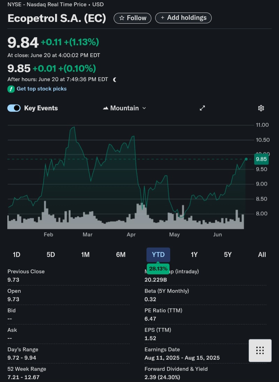279x382 pixels.
Task: Click the Jun label on chart axis
Action: click(218, 235)
